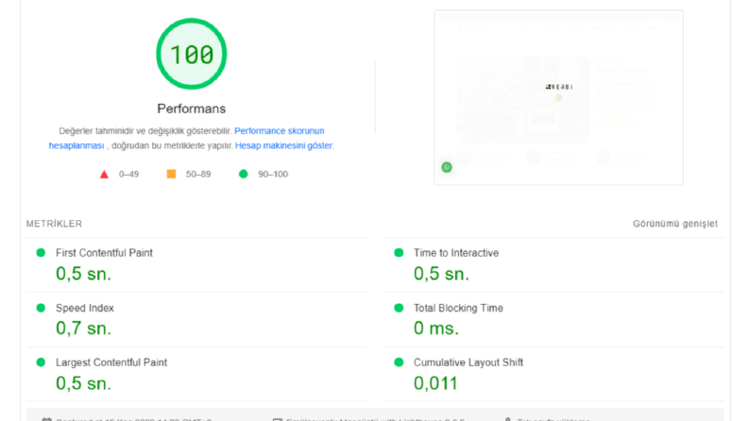Image resolution: width=749 pixels, height=421 pixels.
Task: Click Görünümü genişlet to expand metrics
Action: tap(675, 224)
